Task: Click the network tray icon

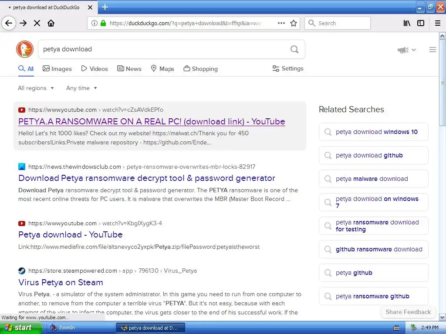Action: 413,327
